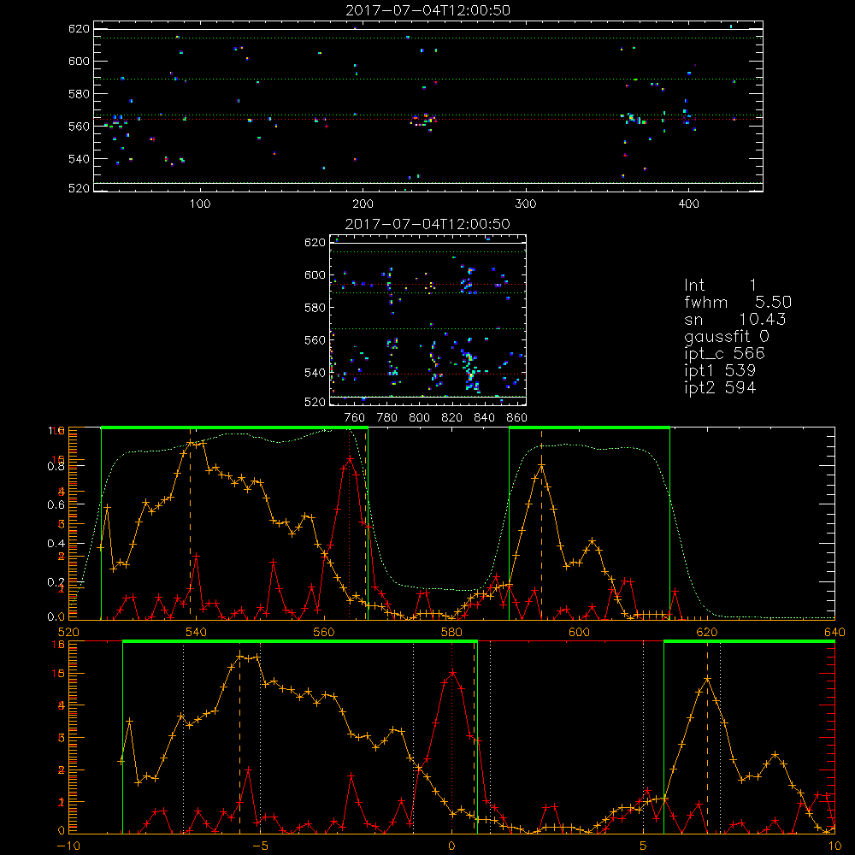Click x-axis label '-10' on bottom plot
The height and width of the screenshot is (855, 855).
(x=68, y=846)
